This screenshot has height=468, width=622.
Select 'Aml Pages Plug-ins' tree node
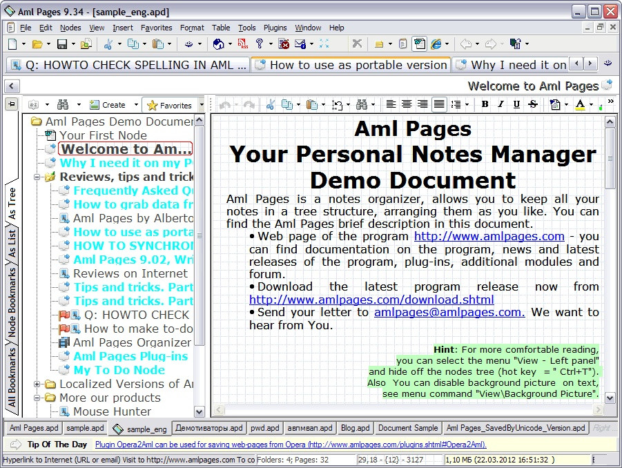pyautogui.click(x=130, y=356)
